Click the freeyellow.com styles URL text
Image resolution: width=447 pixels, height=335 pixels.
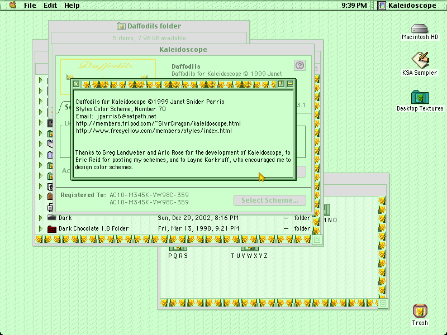[154, 131]
